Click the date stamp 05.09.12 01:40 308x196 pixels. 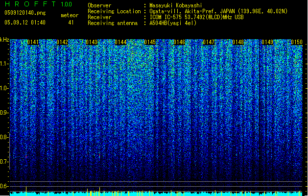click(x=25, y=23)
